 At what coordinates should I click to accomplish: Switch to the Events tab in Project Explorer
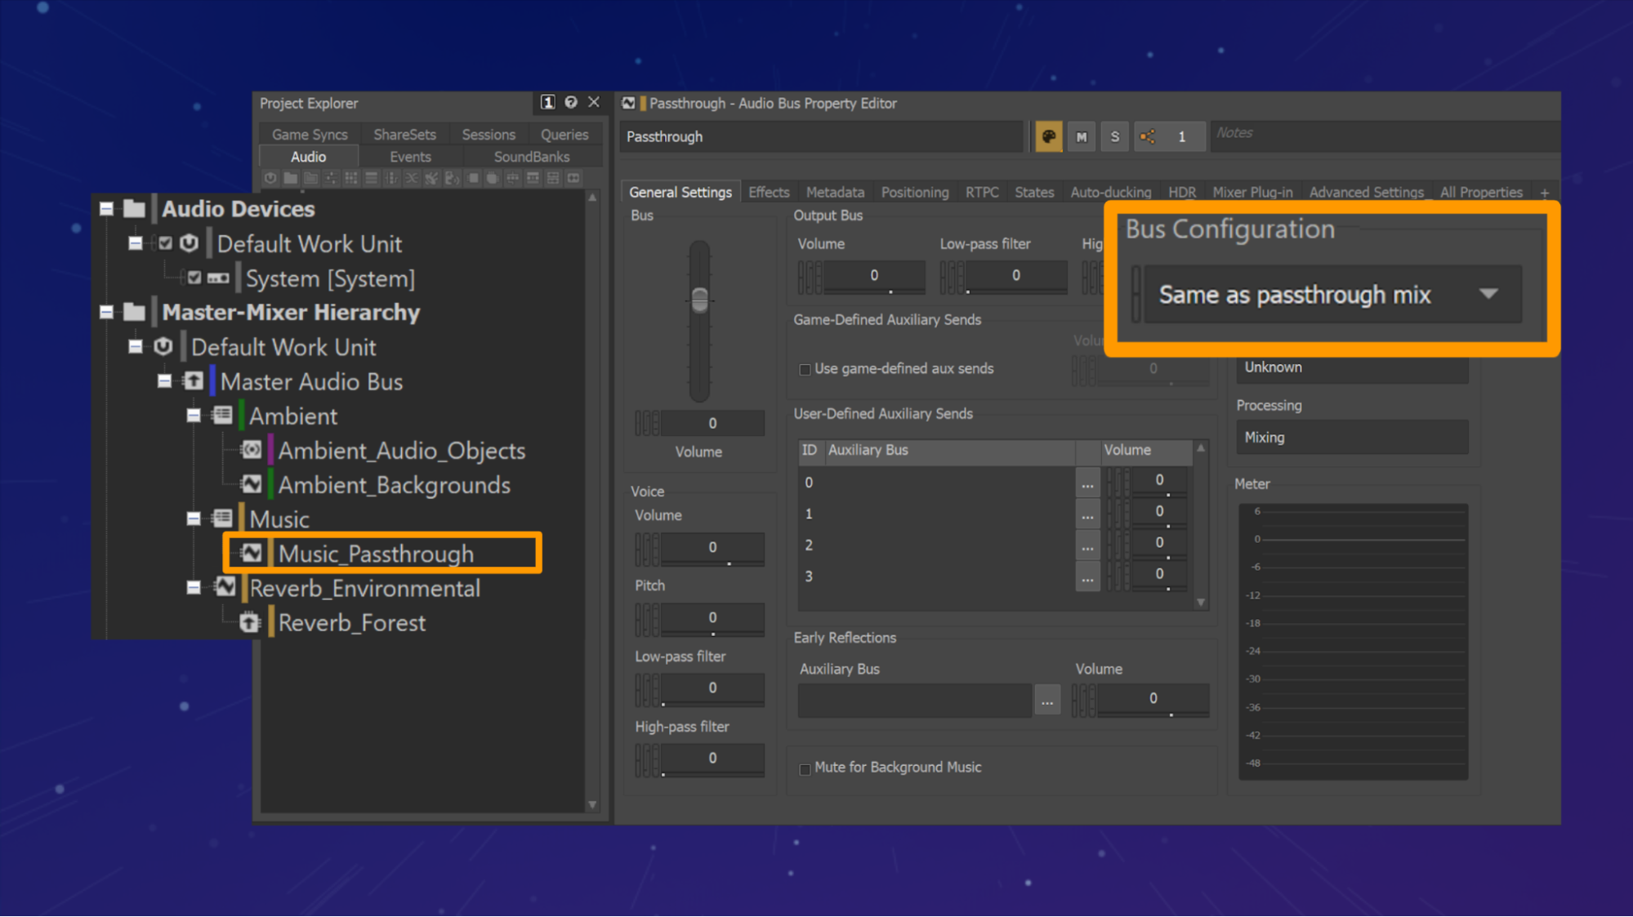point(409,156)
